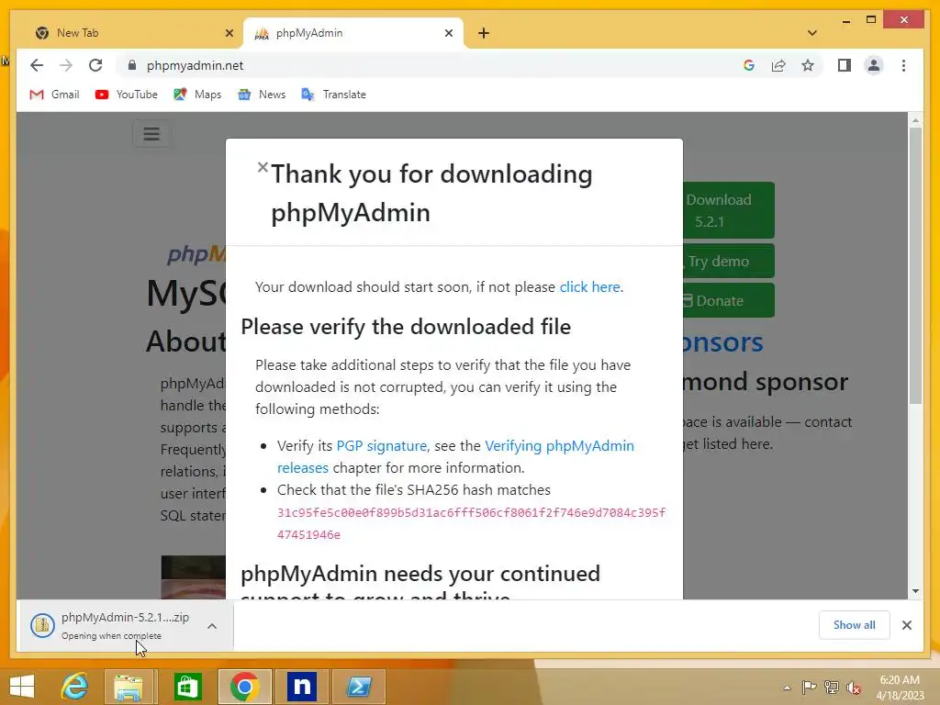This screenshot has height=705, width=940.
Task: Click the scrollbar down arrow
Action: coord(915,591)
